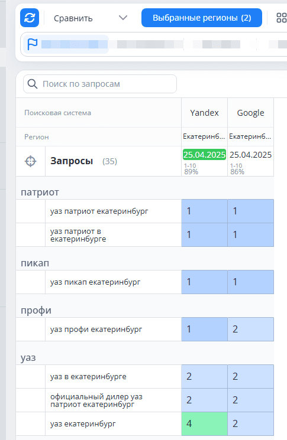Click the Поисковая система row label
287x440 pixels.
(x=57, y=113)
